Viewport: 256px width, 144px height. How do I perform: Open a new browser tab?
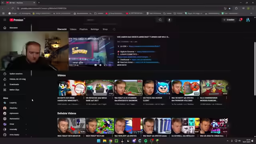tap(39, 3)
